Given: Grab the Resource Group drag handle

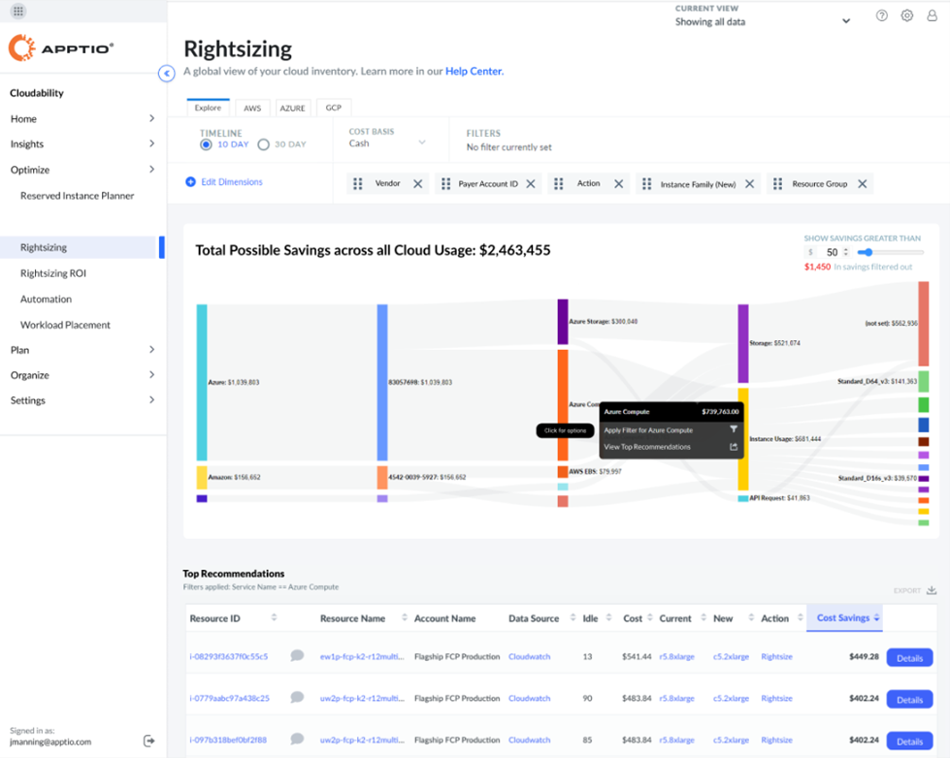Looking at the screenshot, I should 778,183.
